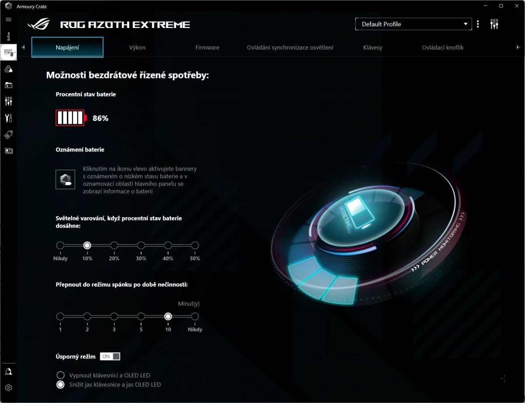Screen dimensions: 525x403
Task: Set battery warning to Nikdy
Action: 60,245
